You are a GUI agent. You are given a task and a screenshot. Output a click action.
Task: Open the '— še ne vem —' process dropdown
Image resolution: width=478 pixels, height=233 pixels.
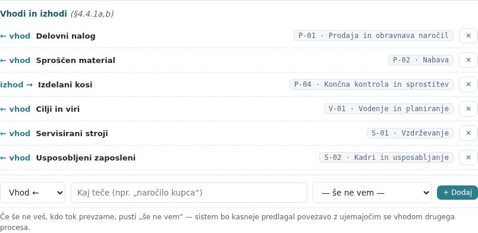[x=372, y=193]
